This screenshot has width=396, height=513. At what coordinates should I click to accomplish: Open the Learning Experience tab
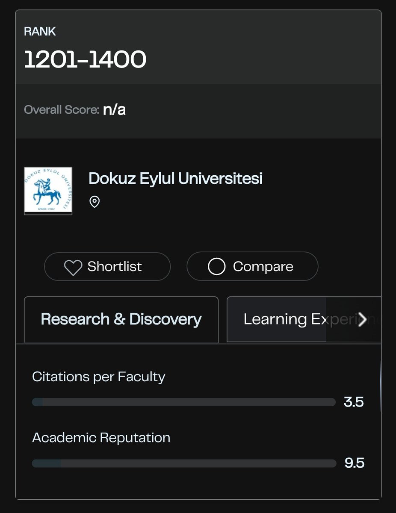(x=304, y=319)
